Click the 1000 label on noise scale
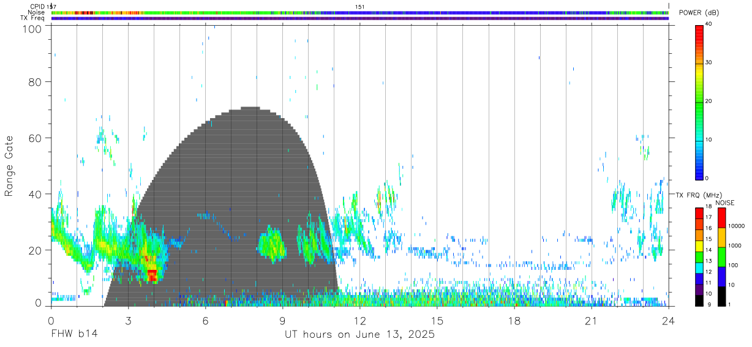Image resolution: width=752 pixels, height=347 pixels. [735, 245]
